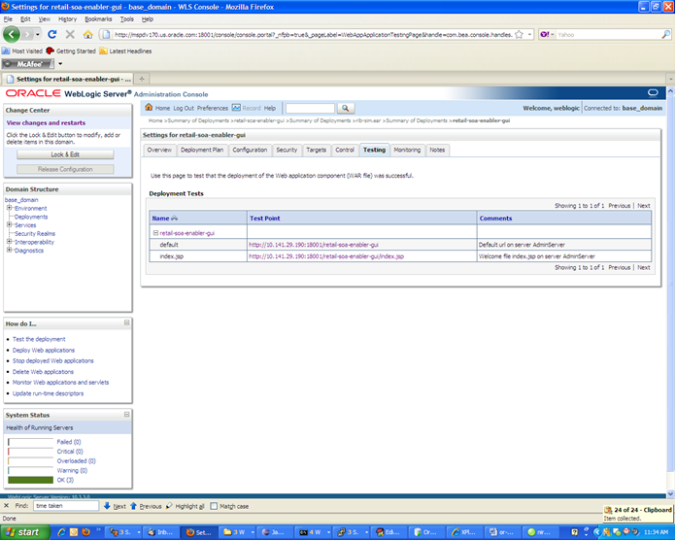The image size is (676, 541).
Task: Switch to the Deployment Plan tab
Action: click(x=202, y=150)
